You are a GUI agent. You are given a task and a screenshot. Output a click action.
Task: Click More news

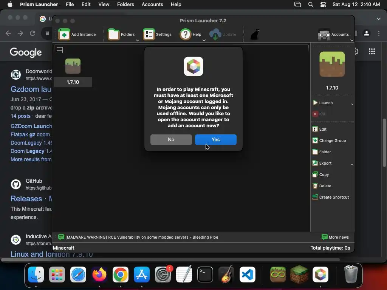pos(335,237)
